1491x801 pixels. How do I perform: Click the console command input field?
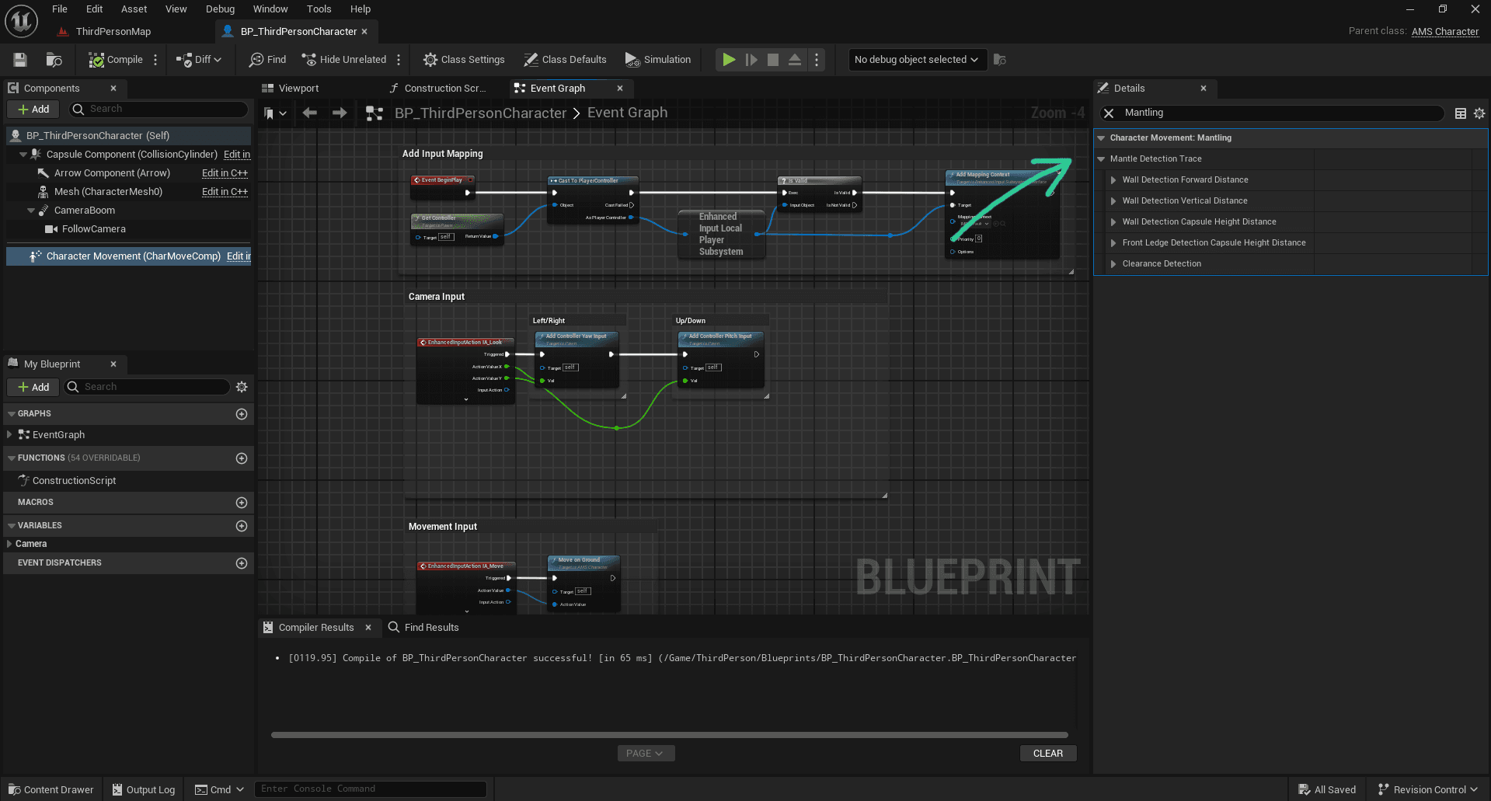click(371, 789)
